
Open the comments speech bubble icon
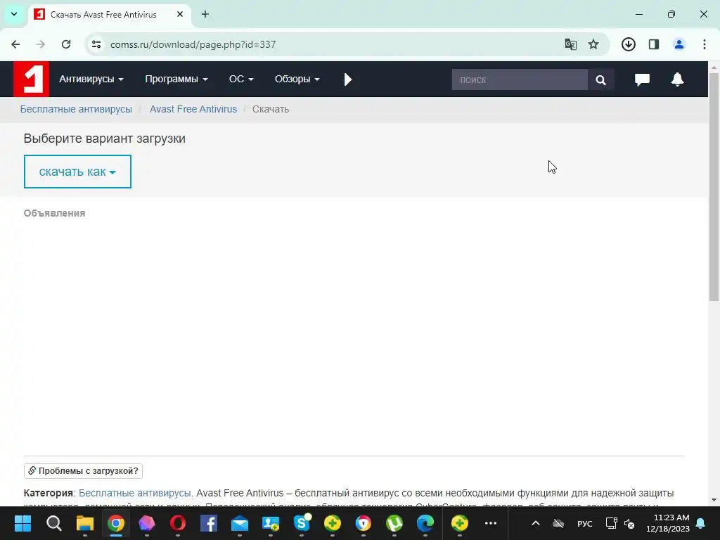pos(642,79)
